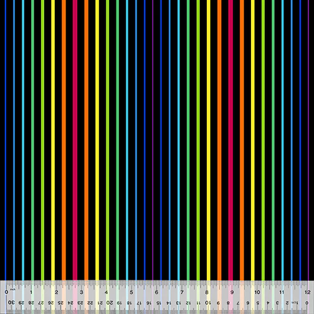Click the inch number 7 on the ruler
Screen dimensions: 314x314
coord(182,292)
